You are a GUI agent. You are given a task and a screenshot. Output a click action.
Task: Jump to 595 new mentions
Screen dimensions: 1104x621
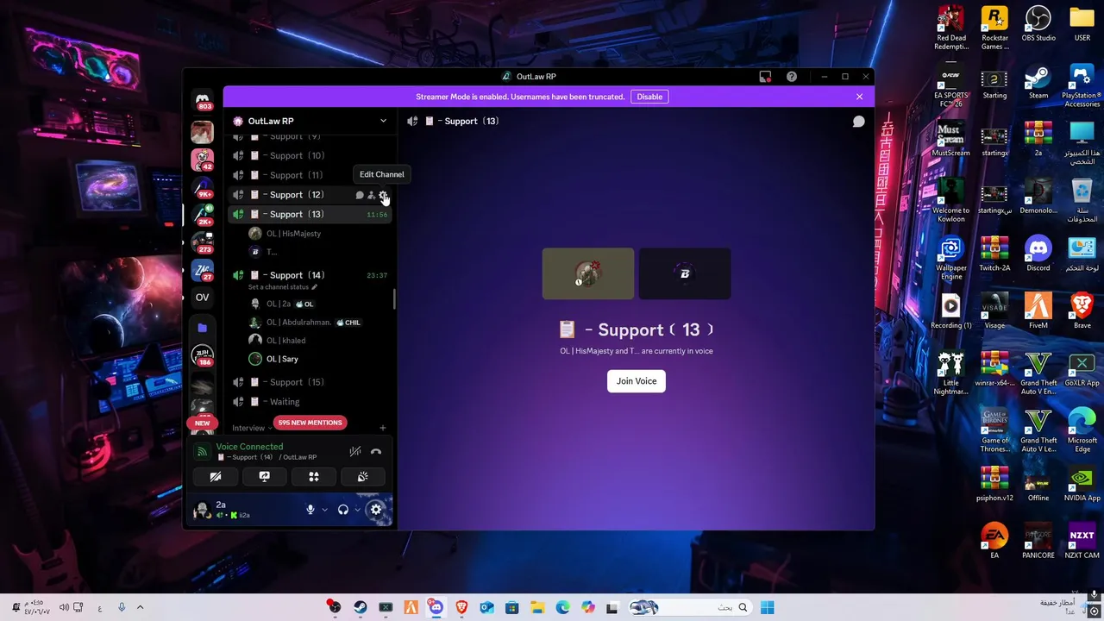pos(310,423)
